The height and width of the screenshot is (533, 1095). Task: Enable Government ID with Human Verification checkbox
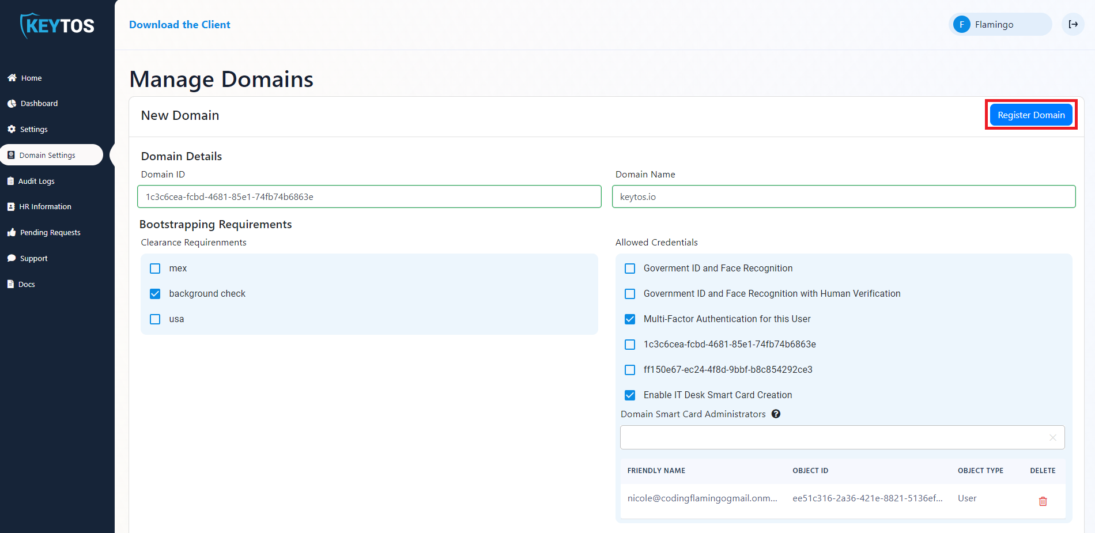630,294
